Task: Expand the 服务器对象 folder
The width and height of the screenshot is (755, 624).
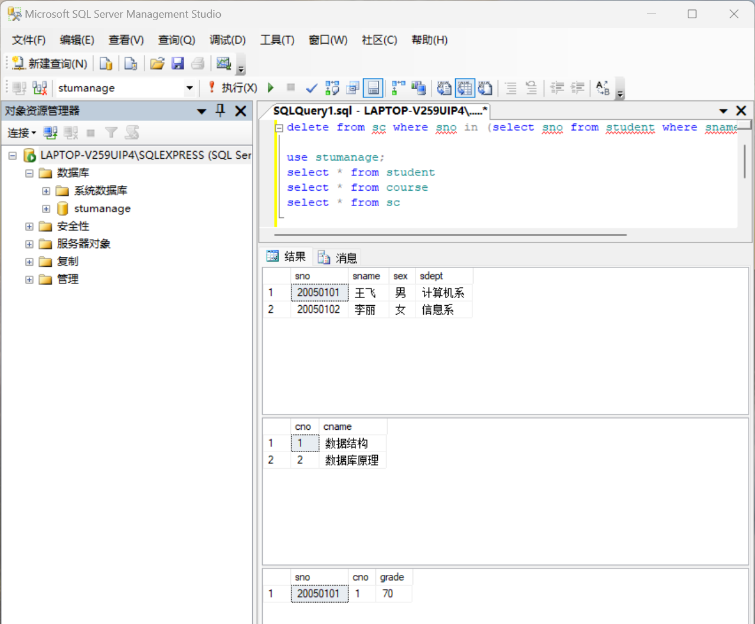Action: tap(30, 244)
